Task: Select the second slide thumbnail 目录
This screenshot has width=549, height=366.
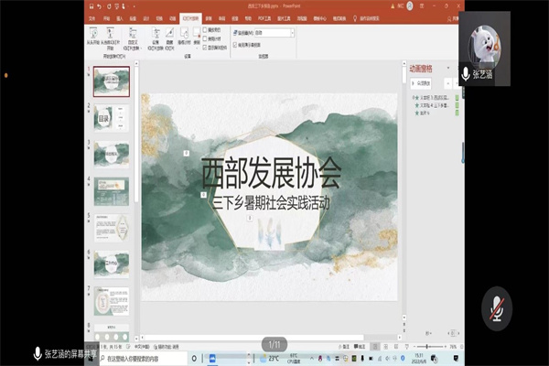Action: click(112, 117)
